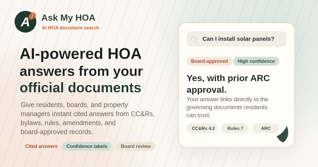318x167 pixels.
Task: Click the Cited answers tag
Action: [x=41, y=146]
